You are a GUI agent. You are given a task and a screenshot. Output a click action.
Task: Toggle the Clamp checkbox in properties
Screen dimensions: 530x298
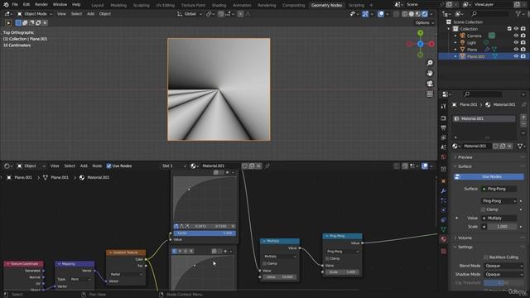point(484,209)
